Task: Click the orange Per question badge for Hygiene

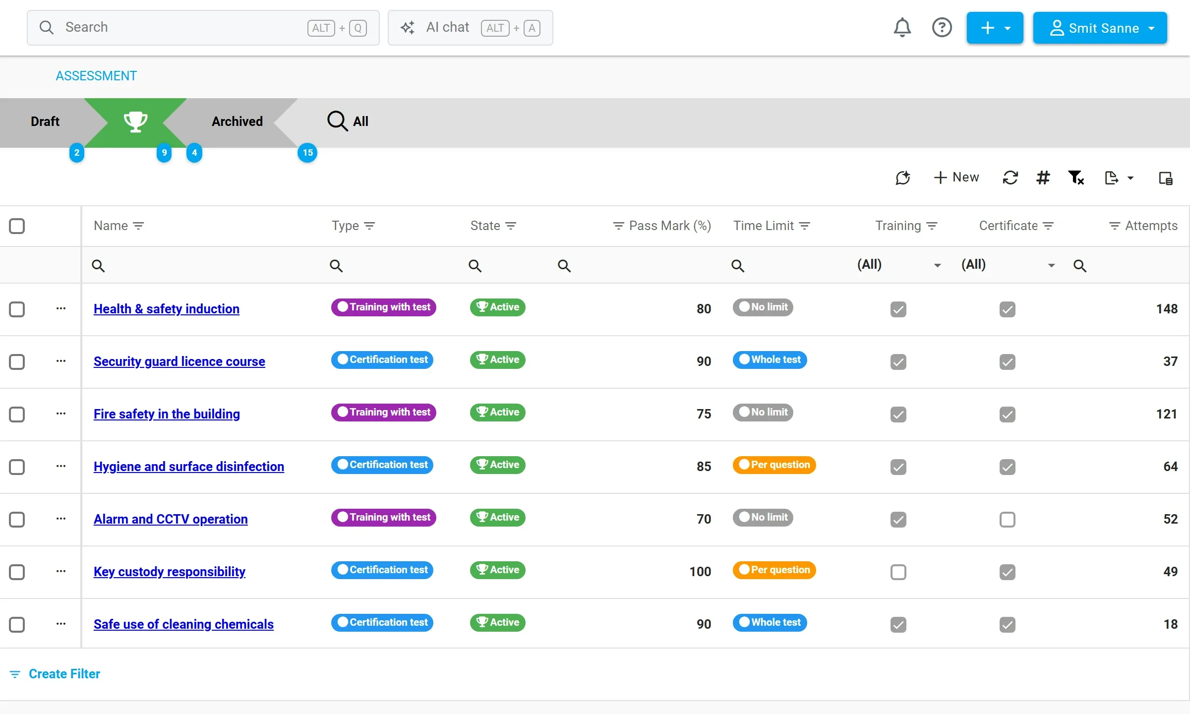Action: pyautogui.click(x=774, y=465)
